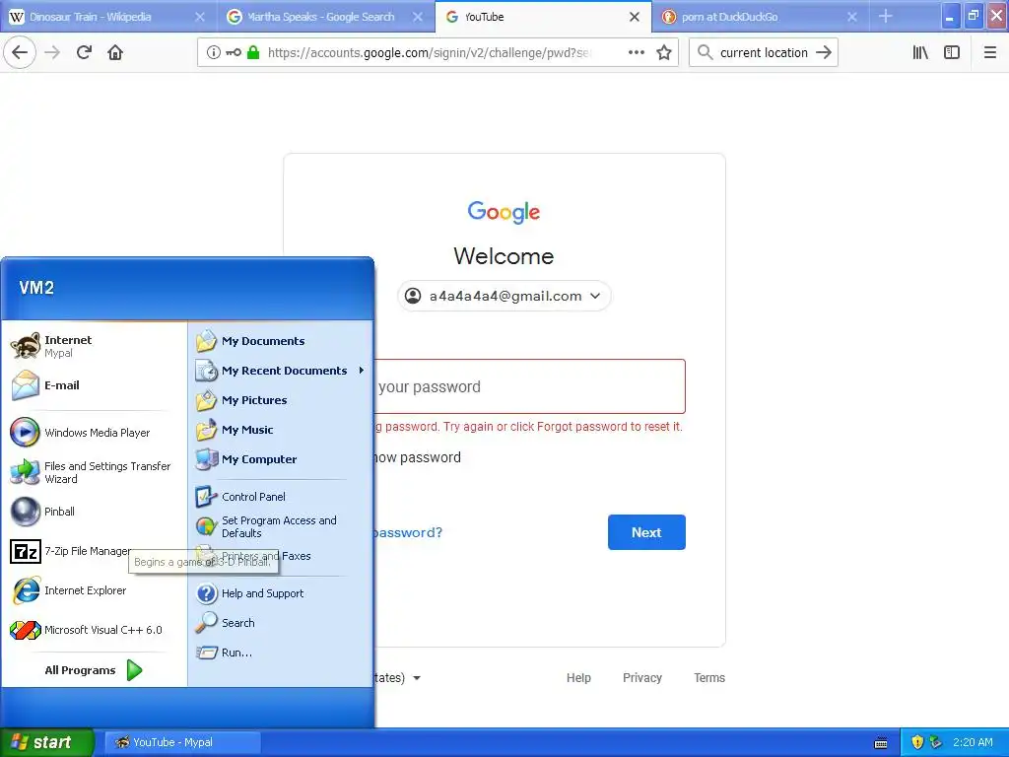Select YouTube - Mypal taskbar button
The height and width of the screenshot is (757, 1009).
pyautogui.click(x=182, y=742)
